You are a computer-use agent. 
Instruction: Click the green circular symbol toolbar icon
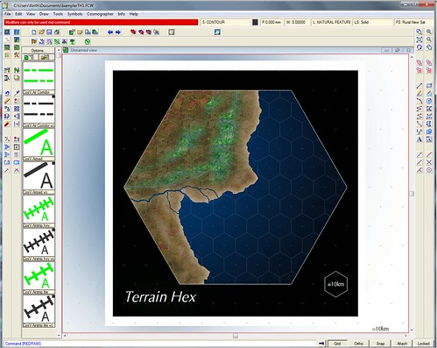pyautogui.click(x=88, y=42)
